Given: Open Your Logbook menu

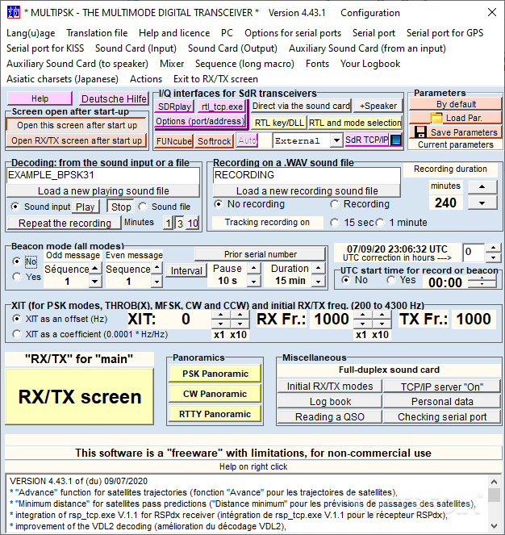Looking at the screenshot, I should (x=370, y=64).
